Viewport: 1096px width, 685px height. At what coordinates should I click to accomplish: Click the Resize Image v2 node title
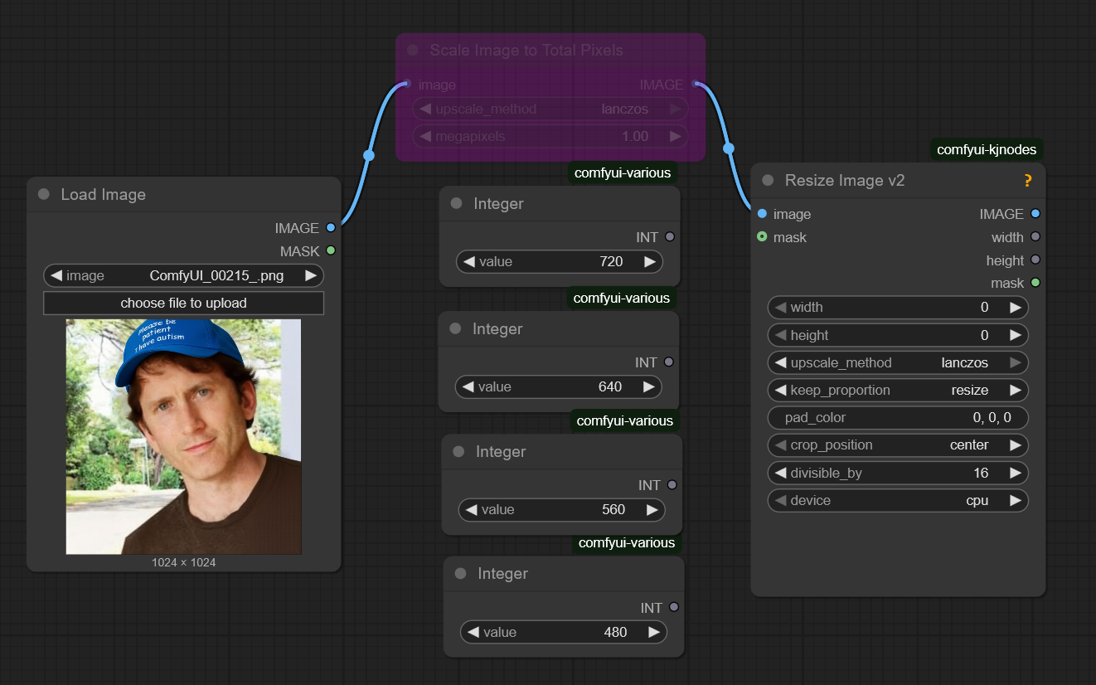(x=845, y=180)
